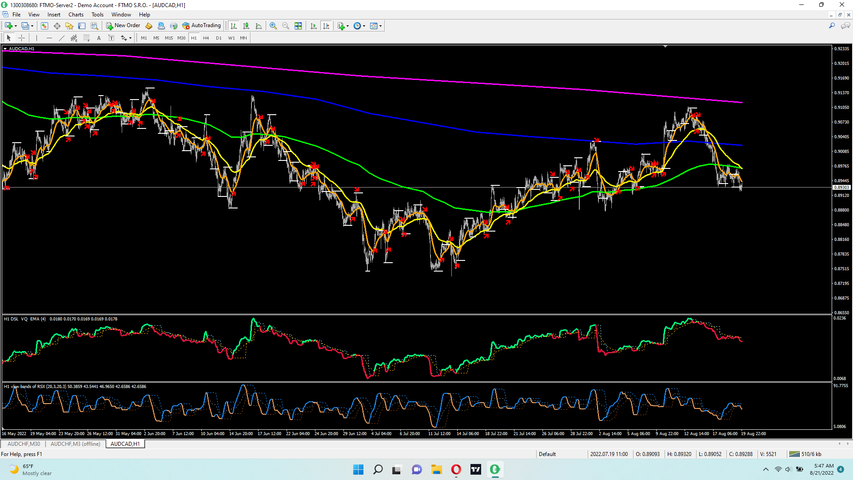
Task: Switch to the AUDCHF,M30 chart tab
Action: tap(24, 444)
